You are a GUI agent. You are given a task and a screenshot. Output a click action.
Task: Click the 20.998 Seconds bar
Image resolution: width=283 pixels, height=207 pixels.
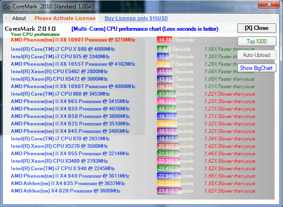click(x=168, y=146)
